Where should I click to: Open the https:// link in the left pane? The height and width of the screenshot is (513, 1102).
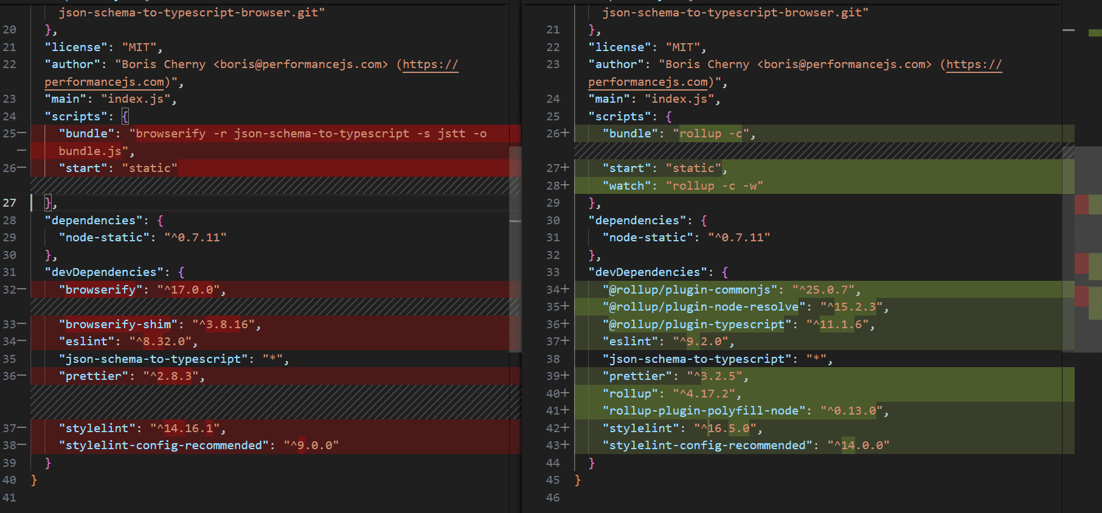tap(431, 64)
